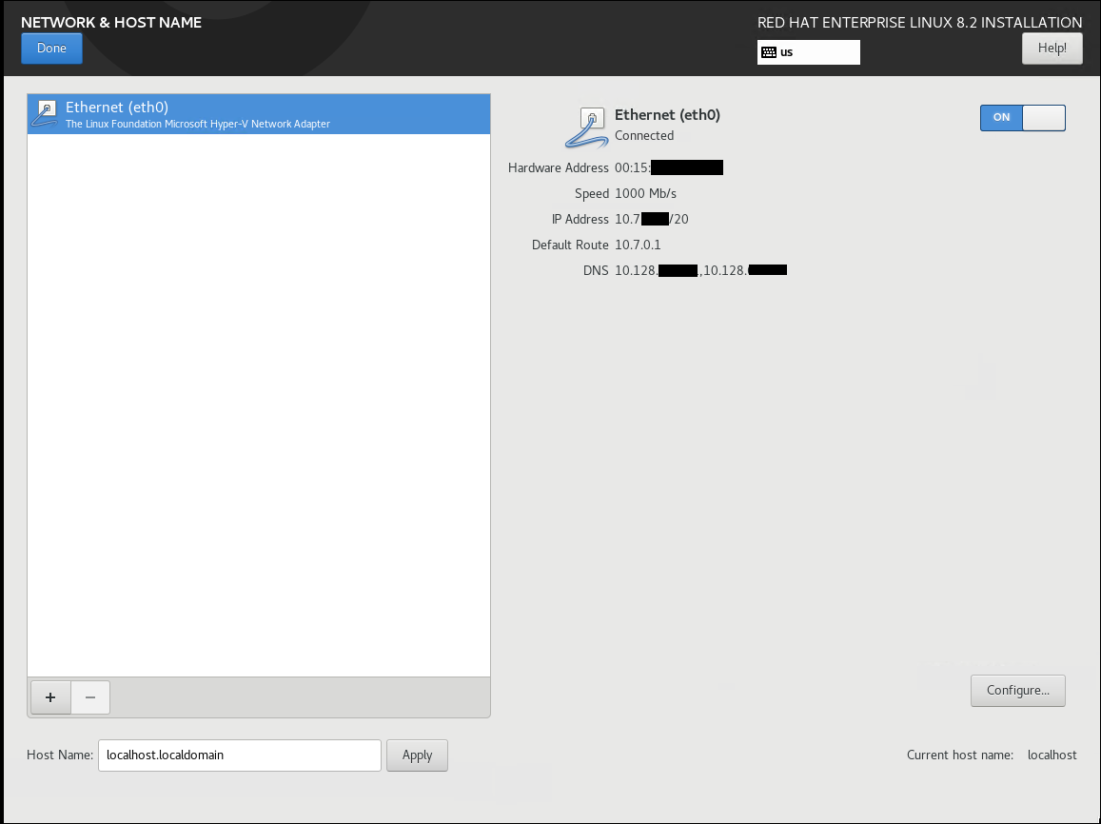Viewport: 1101px width, 824px height.
Task: Open Configure... for eth0
Action: click(1017, 691)
